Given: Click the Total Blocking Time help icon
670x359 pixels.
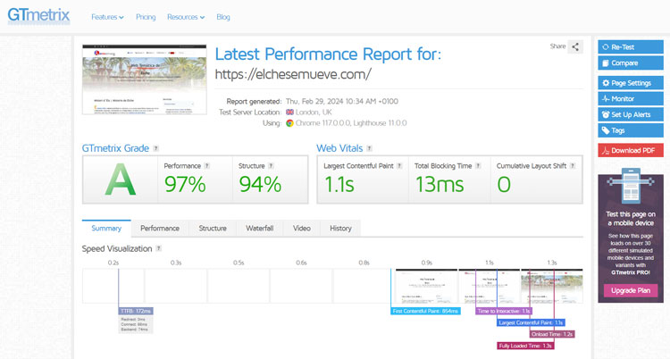Looking at the screenshot, I should (x=478, y=166).
